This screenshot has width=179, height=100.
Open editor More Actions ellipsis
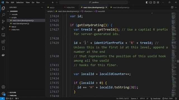[176, 7]
